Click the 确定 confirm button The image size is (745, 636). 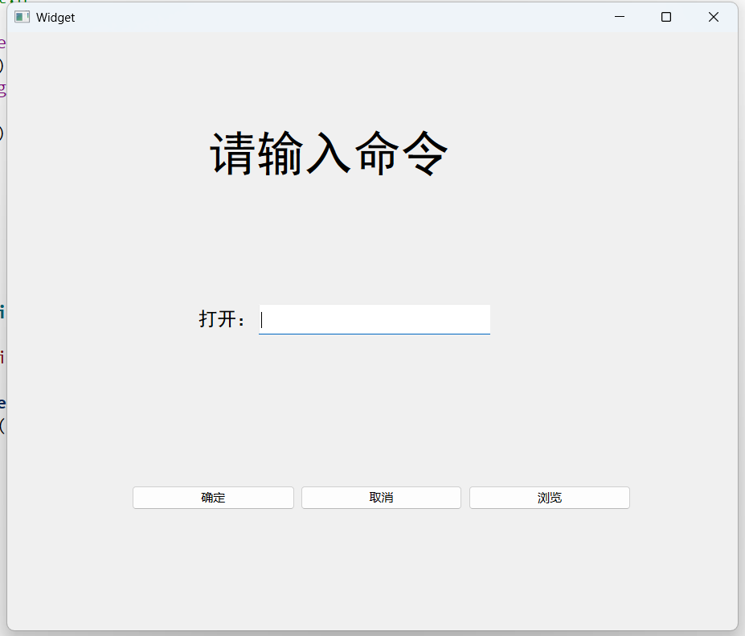pos(213,498)
